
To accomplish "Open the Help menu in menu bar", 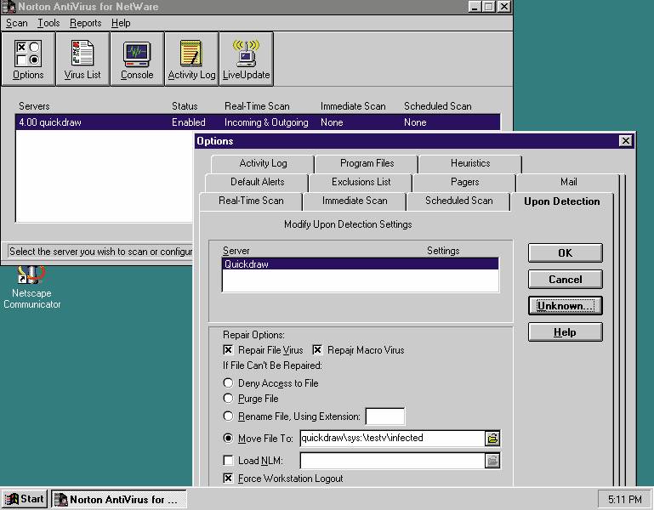I will point(121,23).
